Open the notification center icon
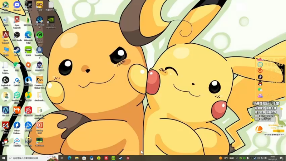The width and height of the screenshot is (286, 161). [x=281, y=158]
